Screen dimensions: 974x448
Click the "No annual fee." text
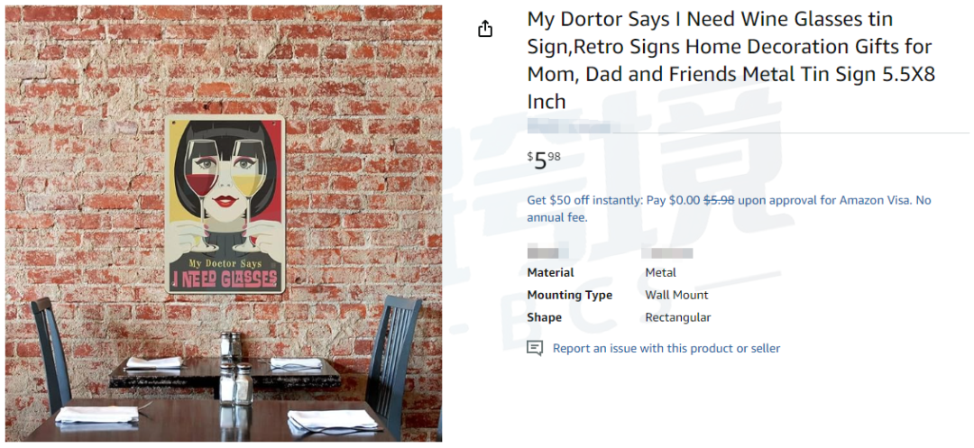[x=556, y=217]
